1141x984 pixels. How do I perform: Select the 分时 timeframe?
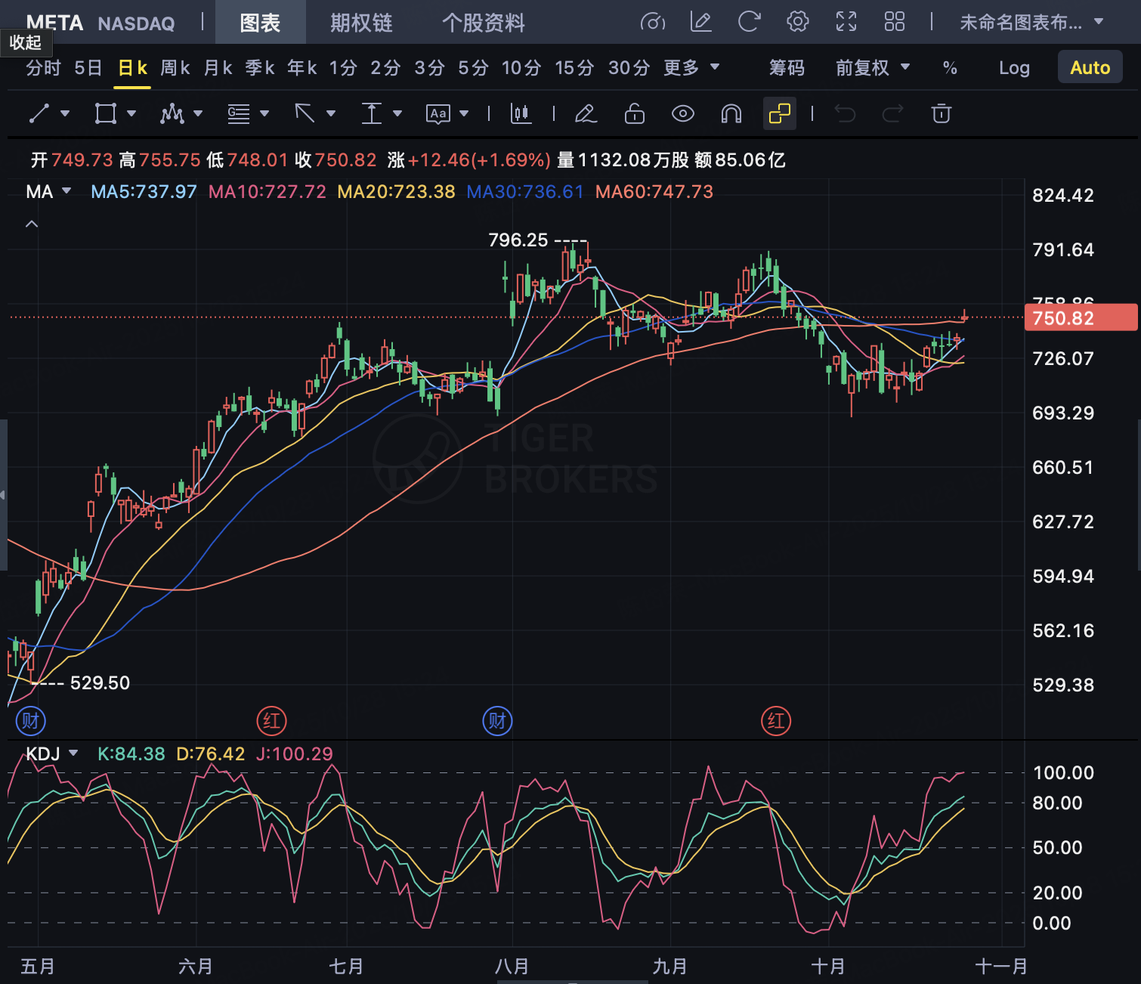(43, 68)
